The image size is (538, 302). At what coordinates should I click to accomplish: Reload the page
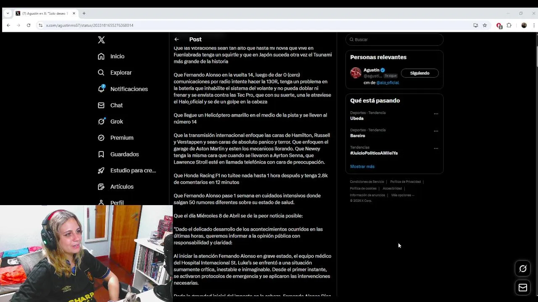point(29,25)
